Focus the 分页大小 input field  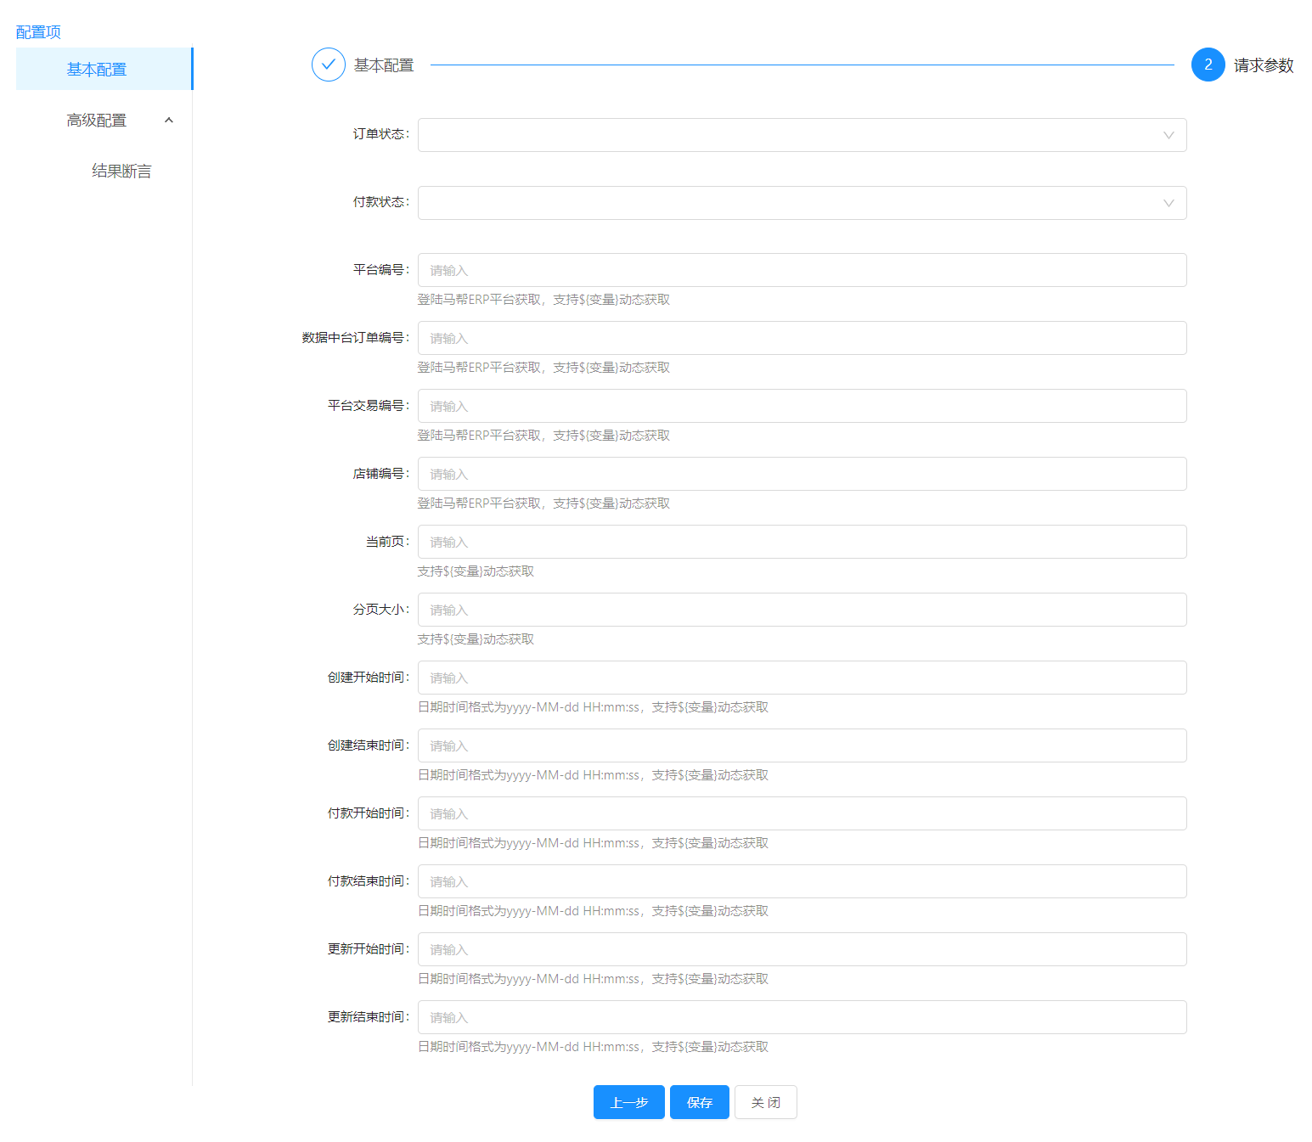801,610
